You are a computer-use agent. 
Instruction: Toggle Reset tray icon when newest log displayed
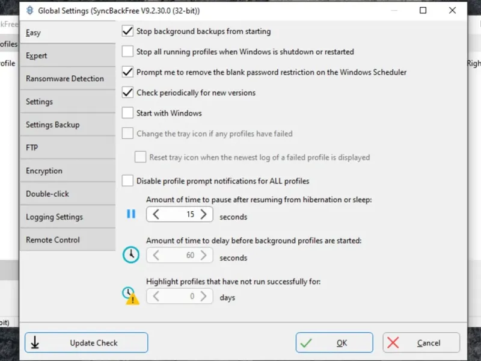tap(140, 157)
